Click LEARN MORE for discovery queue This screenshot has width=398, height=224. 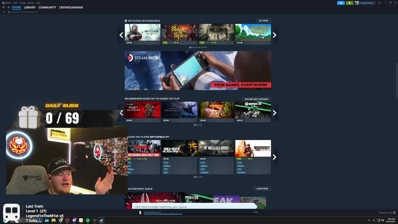coord(262,189)
